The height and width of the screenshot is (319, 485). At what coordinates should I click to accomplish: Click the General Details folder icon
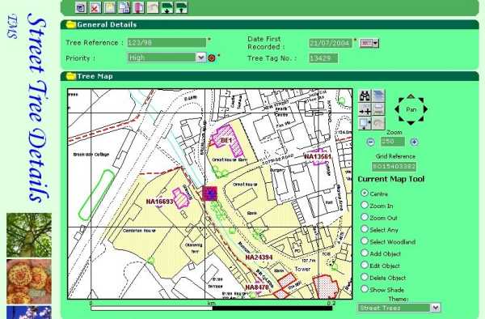(71, 24)
